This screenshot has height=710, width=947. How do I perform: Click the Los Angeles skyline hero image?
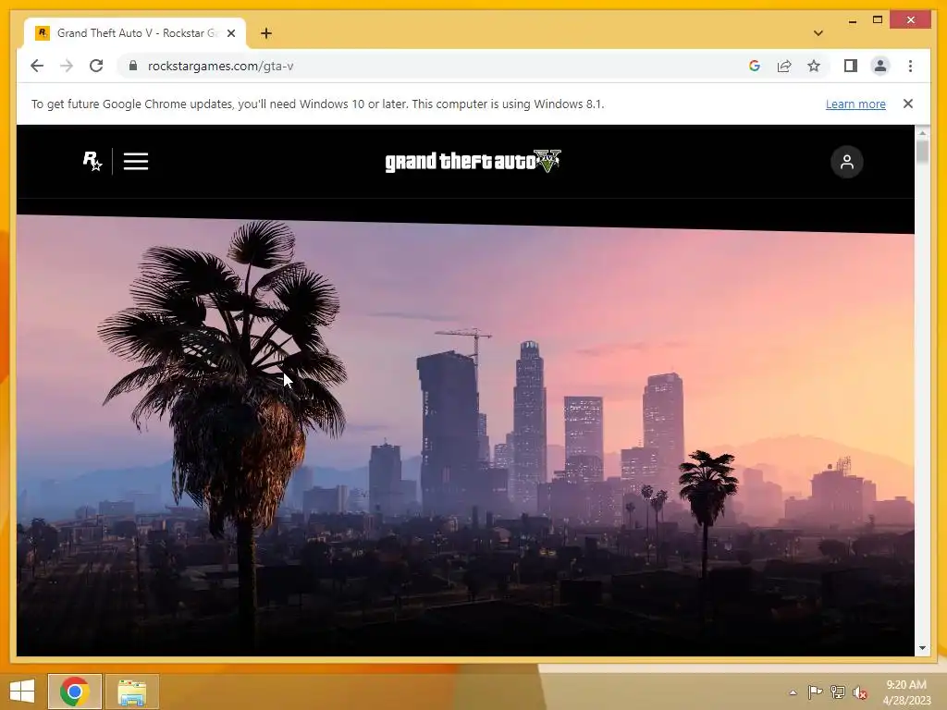pyautogui.click(x=465, y=437)
